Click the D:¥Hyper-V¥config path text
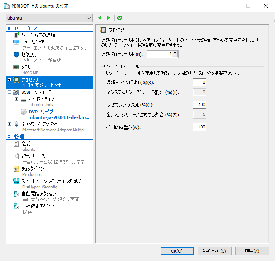The image size is (275, 261). click(x=40, y=187)
